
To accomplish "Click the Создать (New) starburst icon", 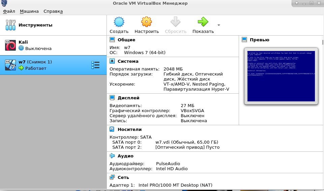I will coord(119,22).
